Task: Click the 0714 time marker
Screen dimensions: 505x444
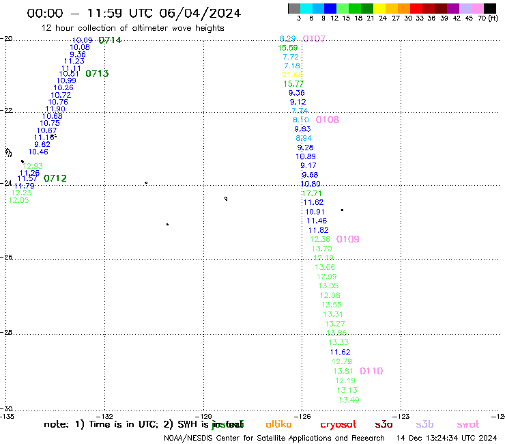Action: tap(110, 40)
